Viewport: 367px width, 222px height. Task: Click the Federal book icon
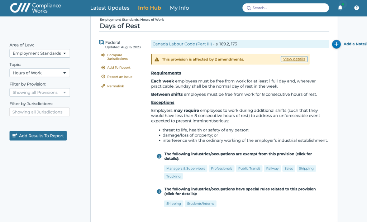point(101,42)
